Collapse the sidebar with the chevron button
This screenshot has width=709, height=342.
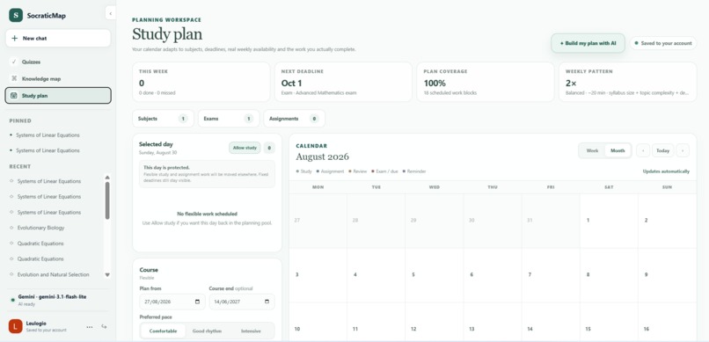point(110,13)
